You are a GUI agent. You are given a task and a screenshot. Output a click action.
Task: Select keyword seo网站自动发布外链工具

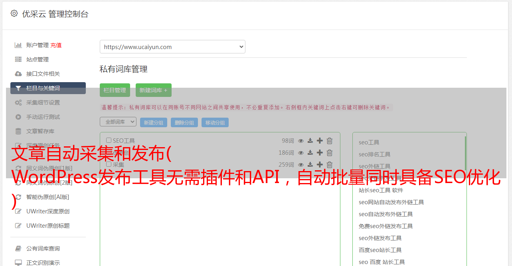391,202
